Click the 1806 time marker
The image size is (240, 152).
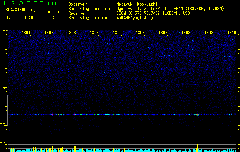[x=140, y=33]
